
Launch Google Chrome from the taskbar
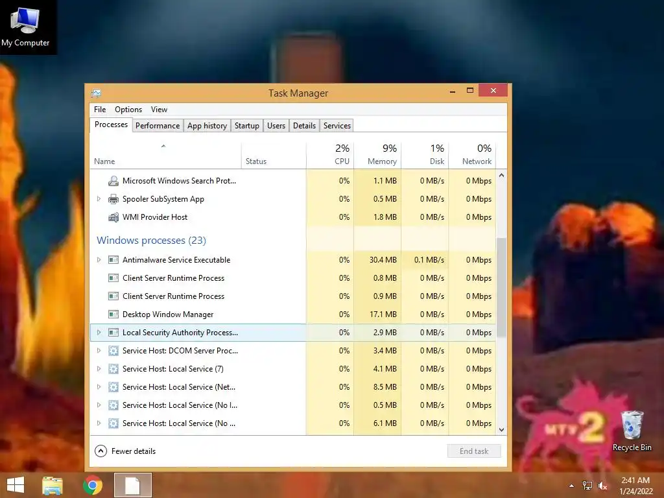pyautogui.click(x=93, y=485)
